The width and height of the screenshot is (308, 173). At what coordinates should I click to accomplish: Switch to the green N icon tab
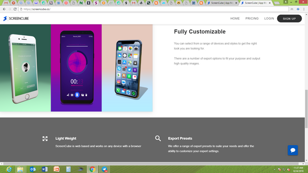coord(81,3)
